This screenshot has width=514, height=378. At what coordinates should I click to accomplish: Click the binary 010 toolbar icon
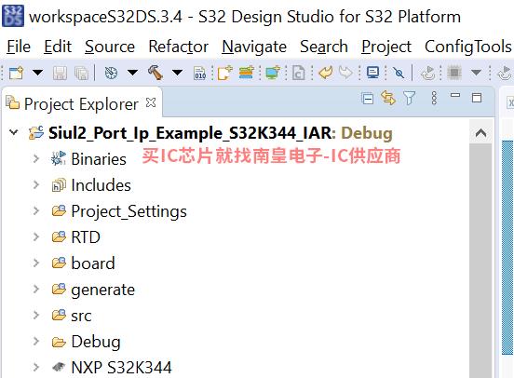[199, 73]
